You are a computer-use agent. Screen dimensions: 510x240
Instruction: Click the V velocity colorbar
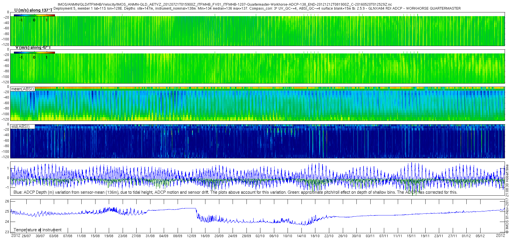point(34,53)
